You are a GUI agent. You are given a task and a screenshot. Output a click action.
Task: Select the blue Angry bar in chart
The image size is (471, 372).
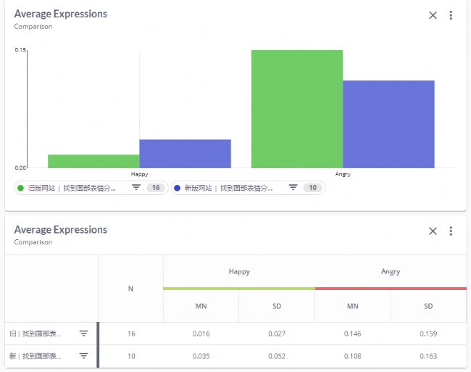388,124
